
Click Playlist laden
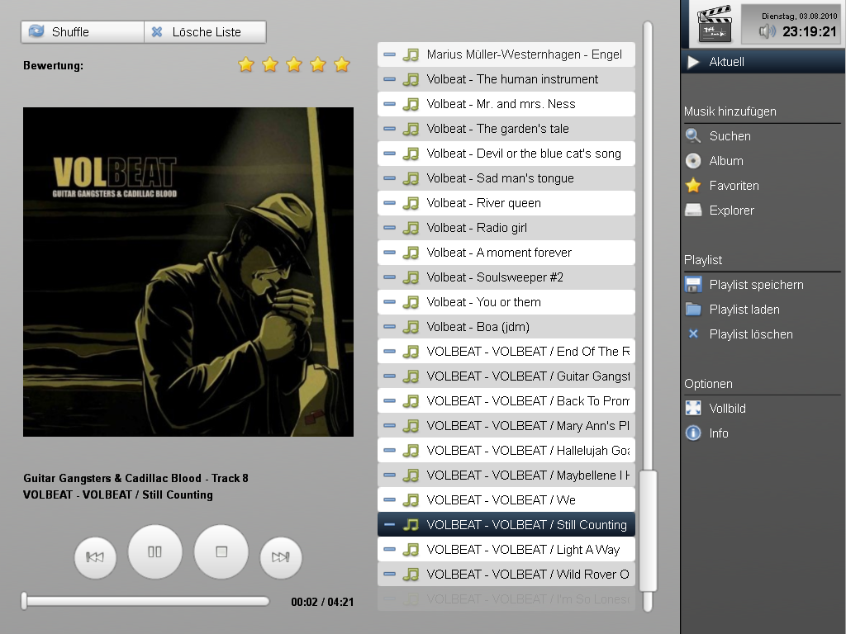763,310
